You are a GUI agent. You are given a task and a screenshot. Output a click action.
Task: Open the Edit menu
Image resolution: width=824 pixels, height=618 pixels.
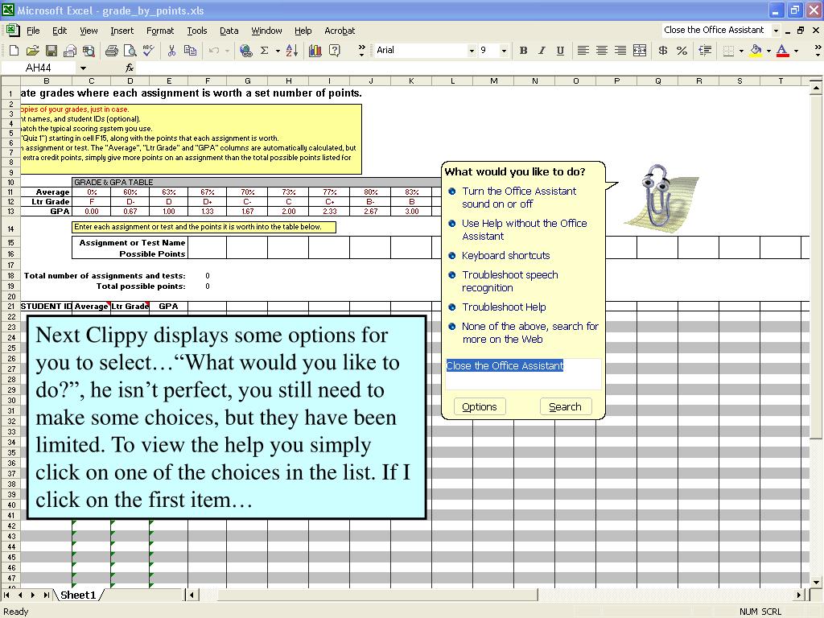[60, 31]
